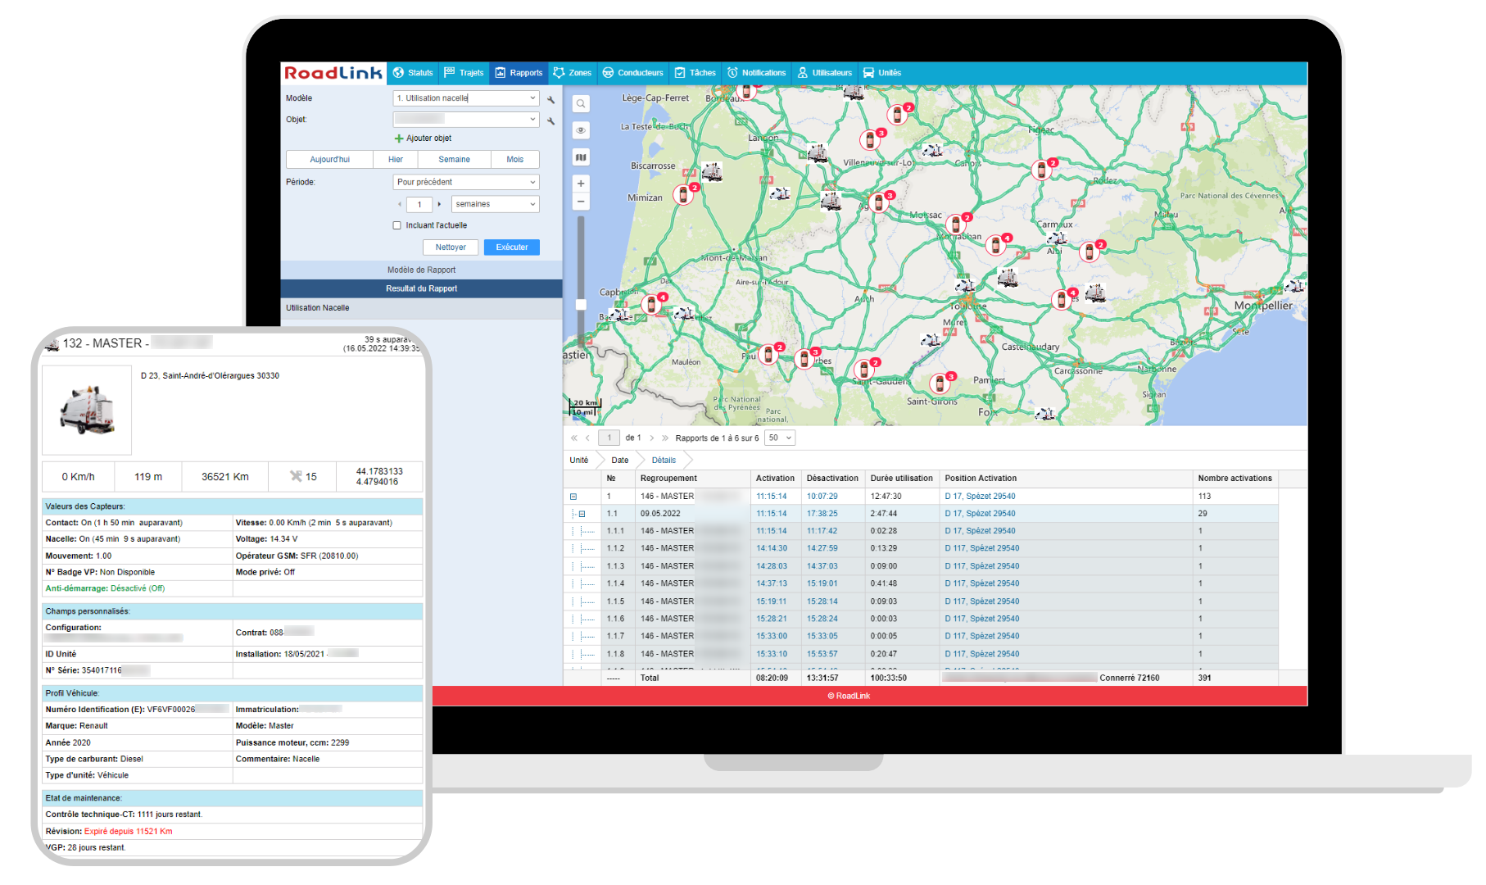Collapse row 1 in the report tree
1486x885 pixels.
click(x=573, y=497)
